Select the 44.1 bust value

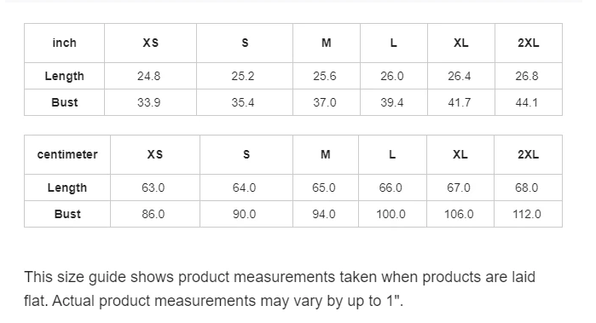(x=527, y=102)
